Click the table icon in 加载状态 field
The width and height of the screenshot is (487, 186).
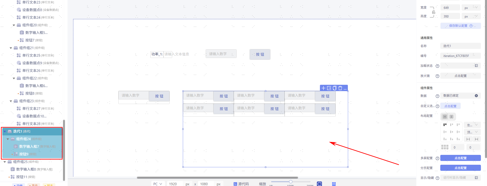pos(476,66)
